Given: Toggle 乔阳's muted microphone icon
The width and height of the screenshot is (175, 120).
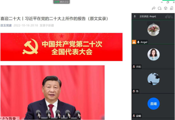Looking at the screenshot, I should coord(134,67).
